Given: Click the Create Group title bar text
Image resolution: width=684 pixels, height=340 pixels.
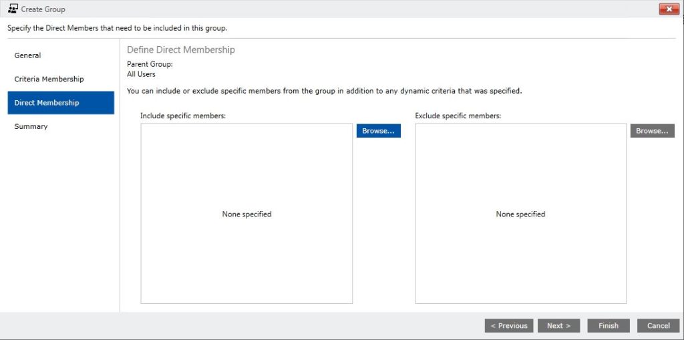Looking at the screenshot, I should [x=43, y=9].
